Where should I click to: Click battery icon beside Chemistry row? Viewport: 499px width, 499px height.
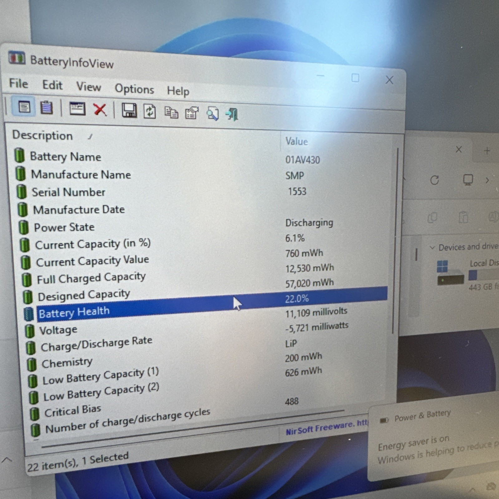[x=31, y=364]
